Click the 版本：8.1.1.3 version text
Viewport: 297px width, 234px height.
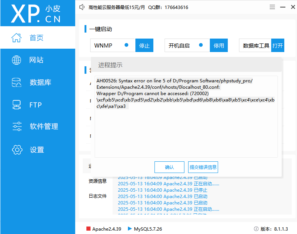pyautogui.click(x=274, y=229)
